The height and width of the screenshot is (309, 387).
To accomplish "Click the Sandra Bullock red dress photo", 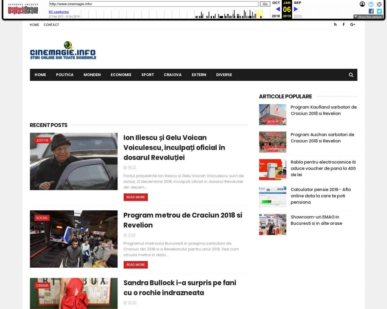I will point(74,293).
